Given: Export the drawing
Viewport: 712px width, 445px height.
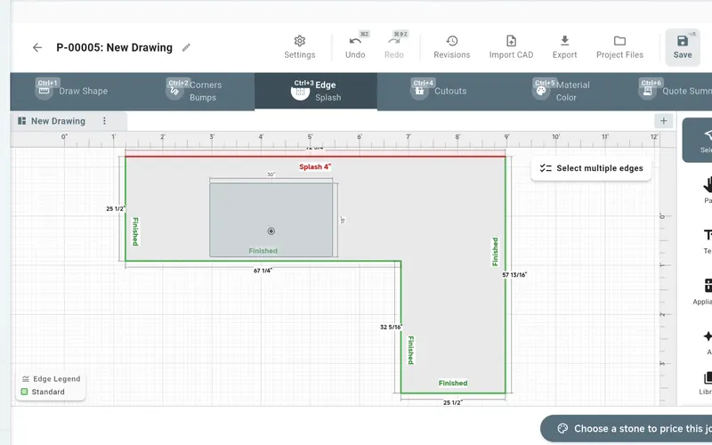Looking at the screenshot, I should (564, 47).
